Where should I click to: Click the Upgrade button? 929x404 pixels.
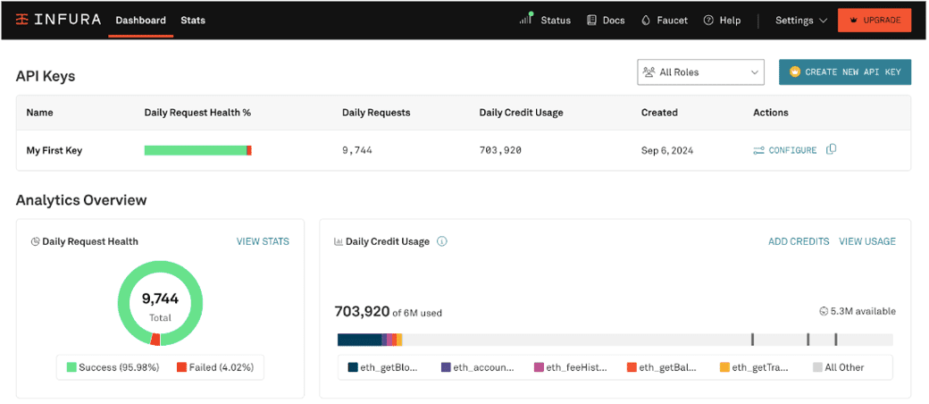pos(874,21)
